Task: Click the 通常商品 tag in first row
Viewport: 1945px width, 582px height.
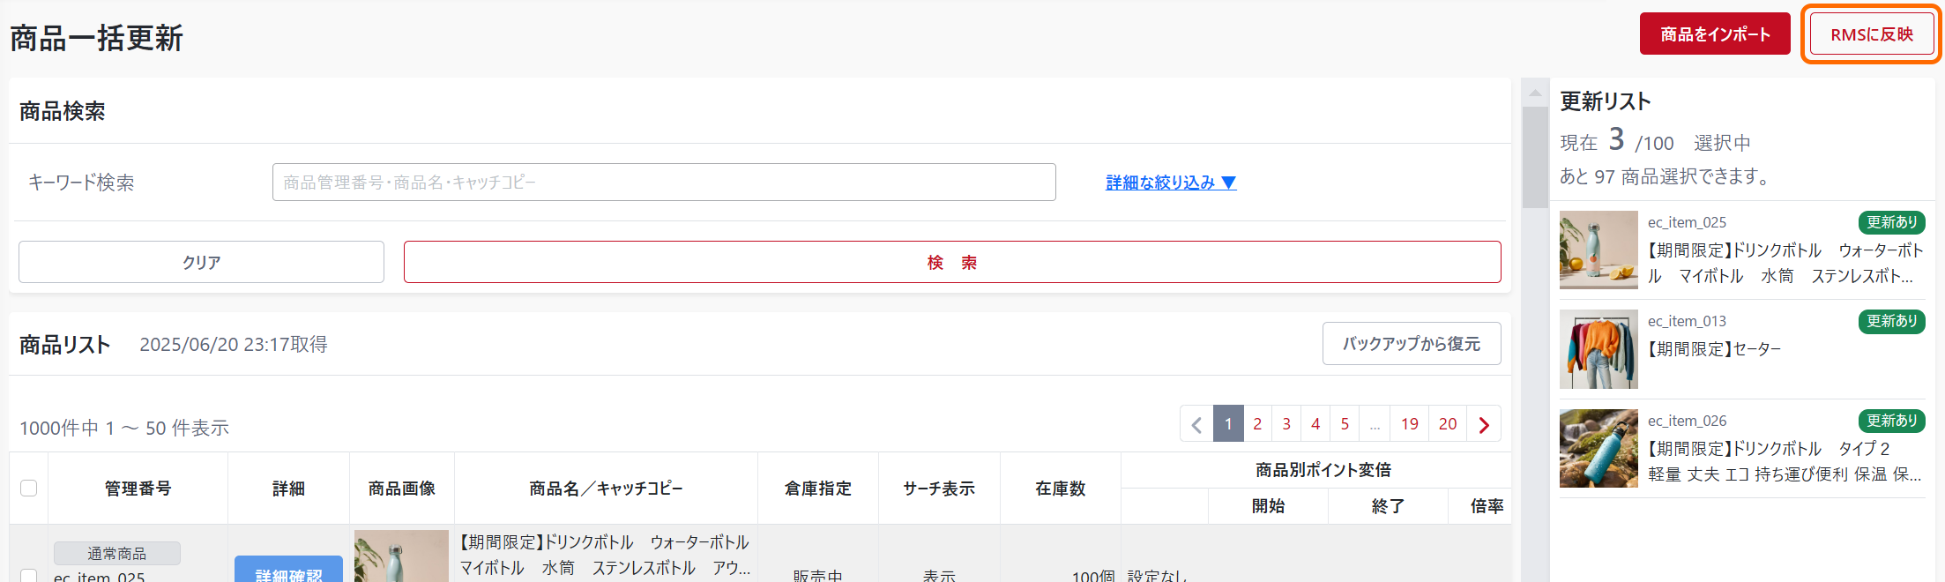Action: tap(116, 553)
